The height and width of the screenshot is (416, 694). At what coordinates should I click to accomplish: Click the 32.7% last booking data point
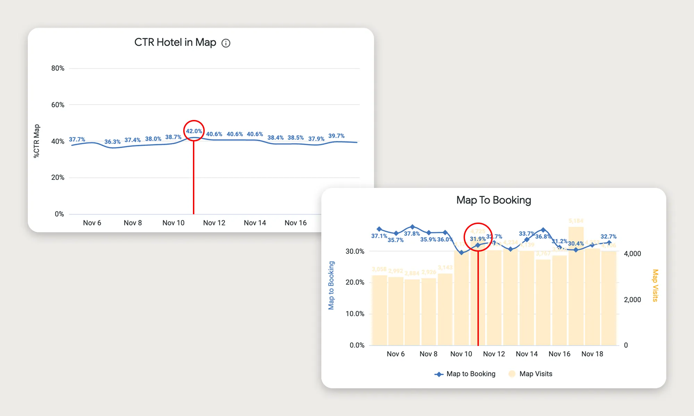click(609, 243)
